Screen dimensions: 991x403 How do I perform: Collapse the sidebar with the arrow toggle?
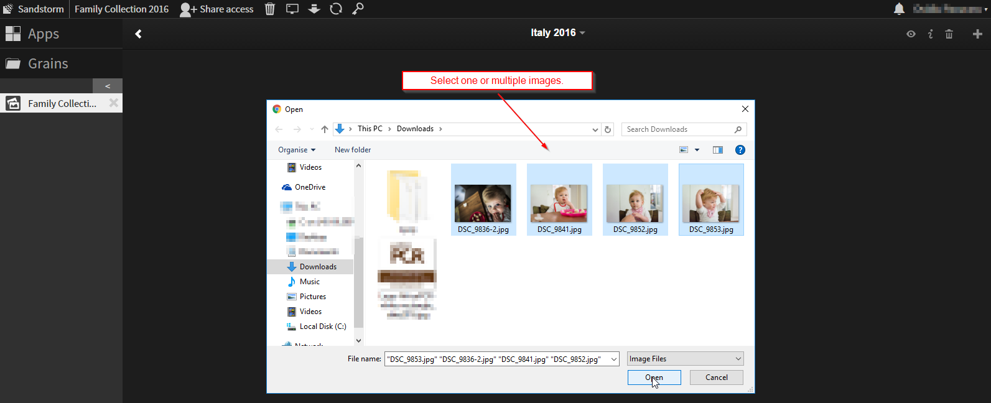(x=108, y=86)
